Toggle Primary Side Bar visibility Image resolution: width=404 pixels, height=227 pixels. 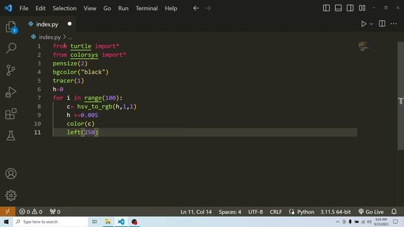(326, 8)
